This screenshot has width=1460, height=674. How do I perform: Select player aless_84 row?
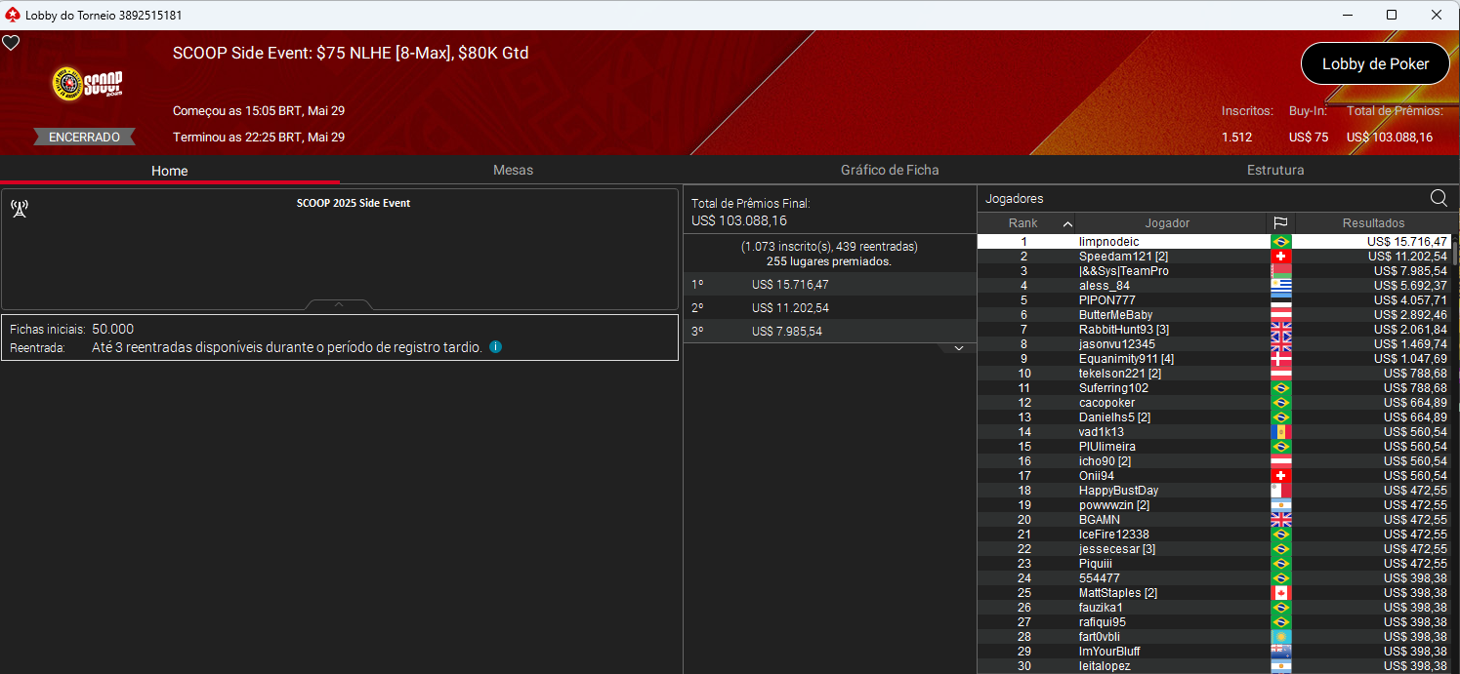1214,285
